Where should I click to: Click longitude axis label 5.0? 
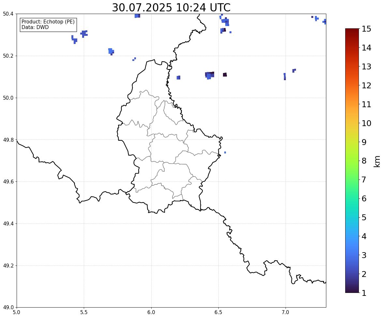(17, 312)
